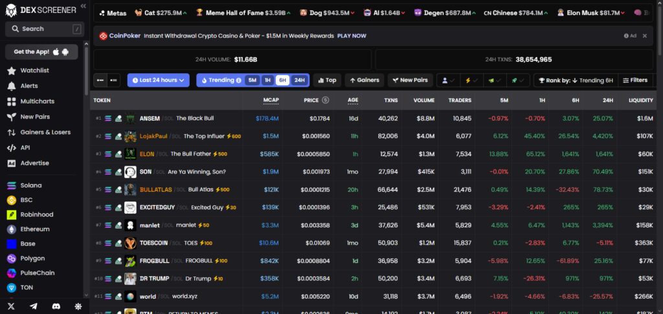This screenshot has width=663, height=314.
Task: Open the Degen meta category
Action: click(445, 13)
